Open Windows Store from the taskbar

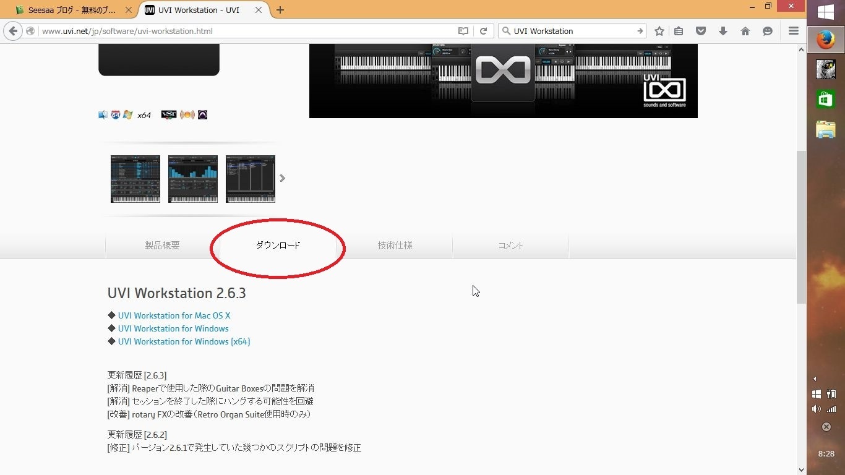[826, 99]
